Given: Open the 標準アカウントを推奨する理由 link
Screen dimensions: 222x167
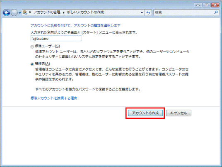Looking at the screenshot, I should click(54, 98).
